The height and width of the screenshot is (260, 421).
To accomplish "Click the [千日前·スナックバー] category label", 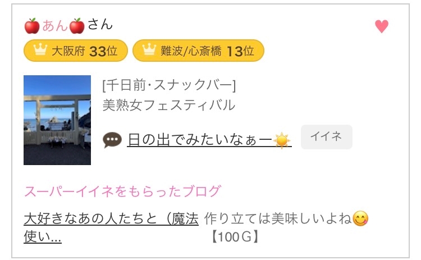I will click(x=169, y=85).
